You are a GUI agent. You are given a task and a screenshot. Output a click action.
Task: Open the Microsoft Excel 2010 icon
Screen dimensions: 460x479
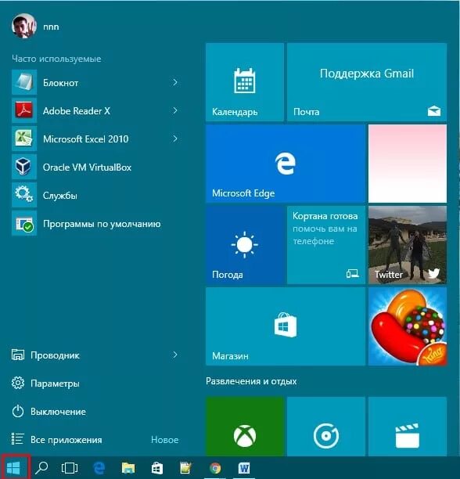click(x=24, y=139)
